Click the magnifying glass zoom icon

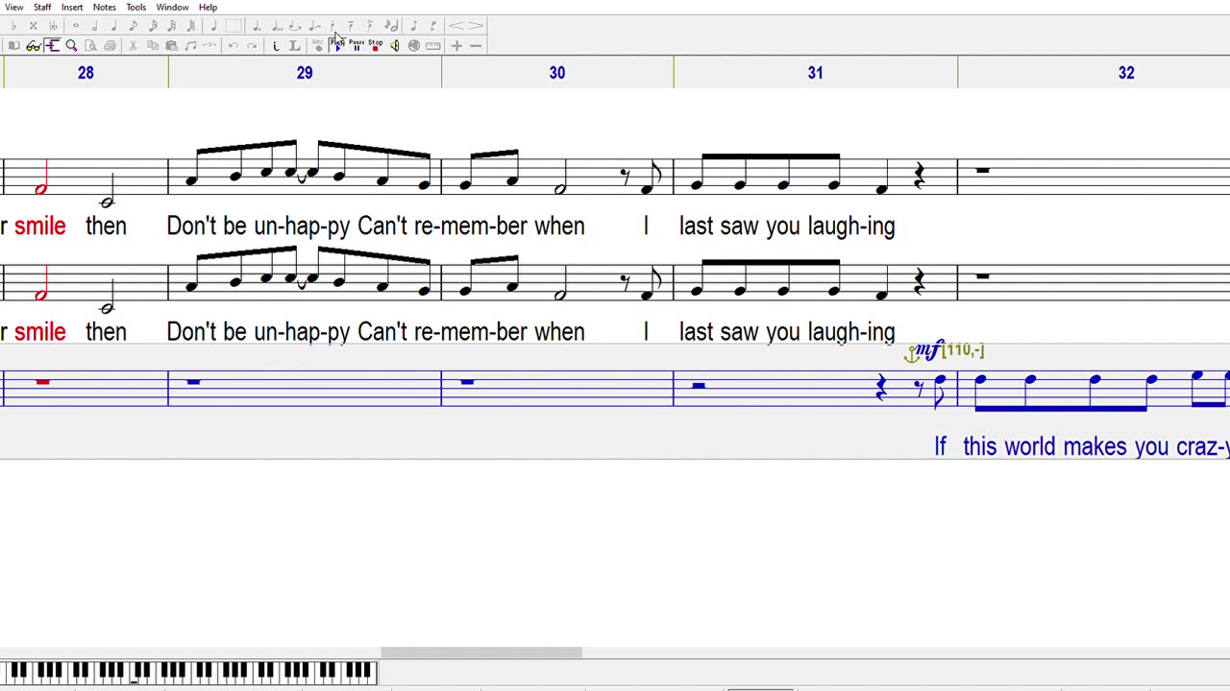(x=71, y=45)
